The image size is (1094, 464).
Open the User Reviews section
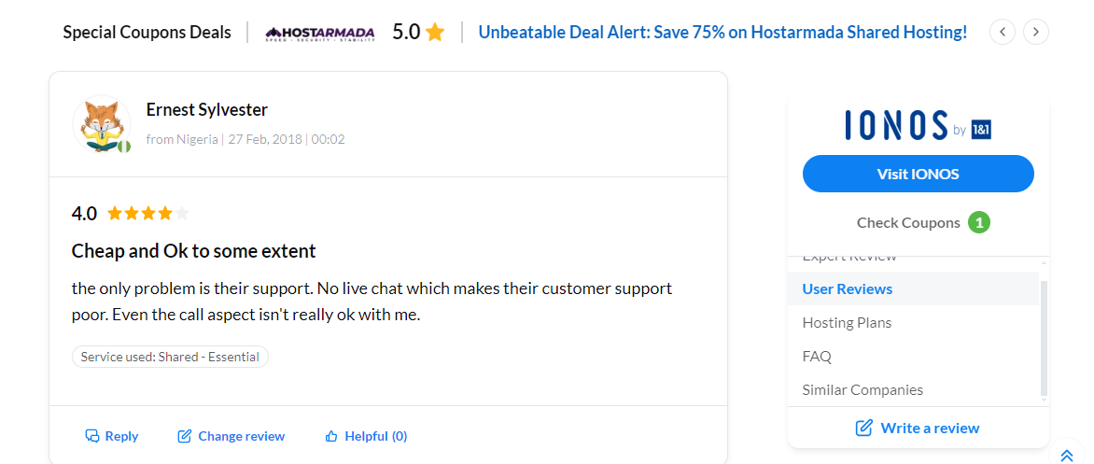(x=847, y=289)
